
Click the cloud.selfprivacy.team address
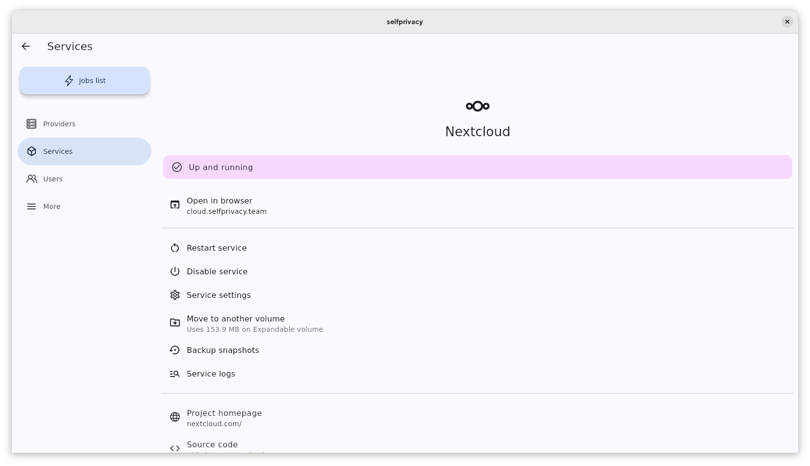click(x=227, y=211)
